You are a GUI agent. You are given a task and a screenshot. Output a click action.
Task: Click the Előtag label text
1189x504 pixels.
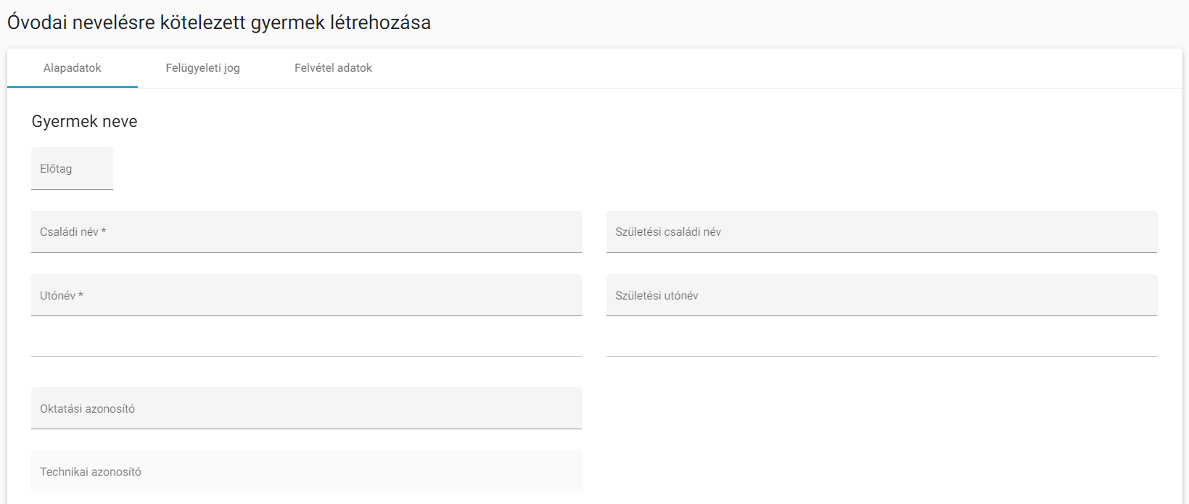pyautogui.click(x=56, y=169)
